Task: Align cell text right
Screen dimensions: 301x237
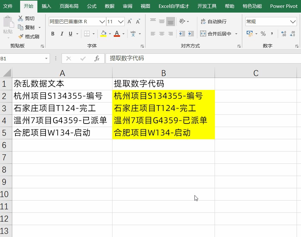Action: tap(171, 34)
